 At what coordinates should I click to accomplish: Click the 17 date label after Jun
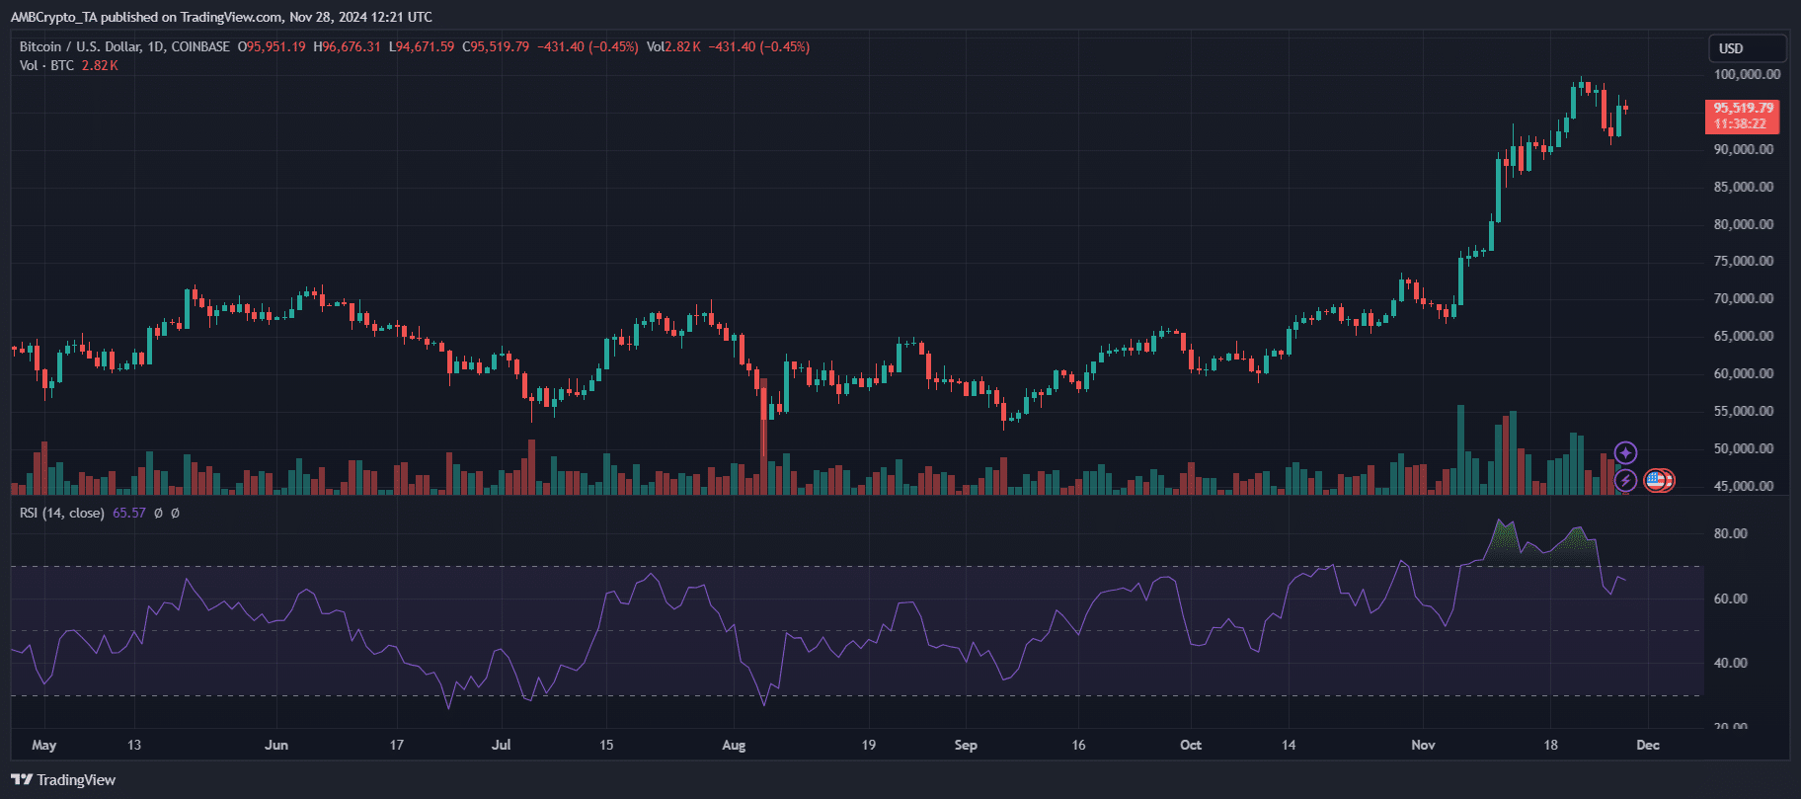pos(396,745)
